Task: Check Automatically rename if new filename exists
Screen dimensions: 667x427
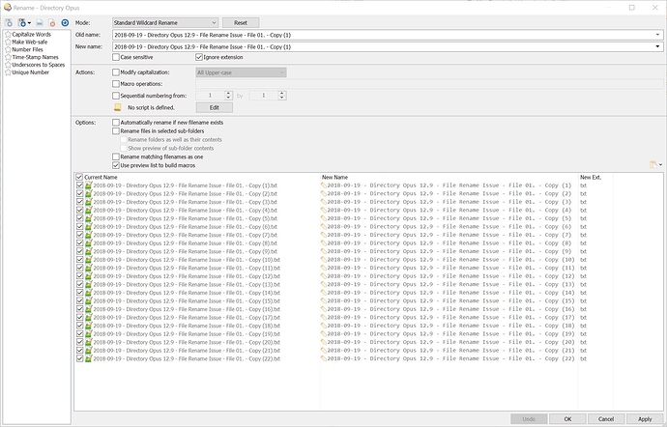Action: [x=116, y=123]
